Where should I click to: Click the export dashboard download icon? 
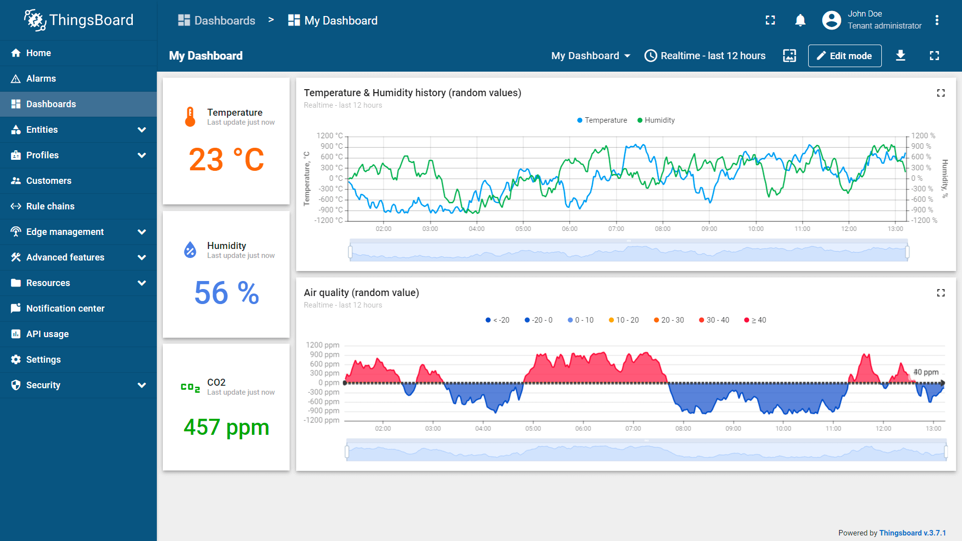click(900, 56)
